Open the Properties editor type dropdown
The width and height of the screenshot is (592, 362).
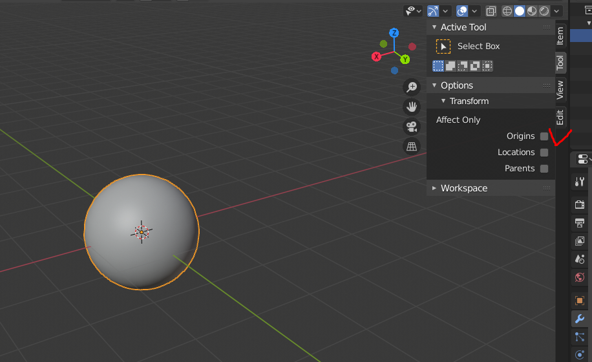[584, 159]
